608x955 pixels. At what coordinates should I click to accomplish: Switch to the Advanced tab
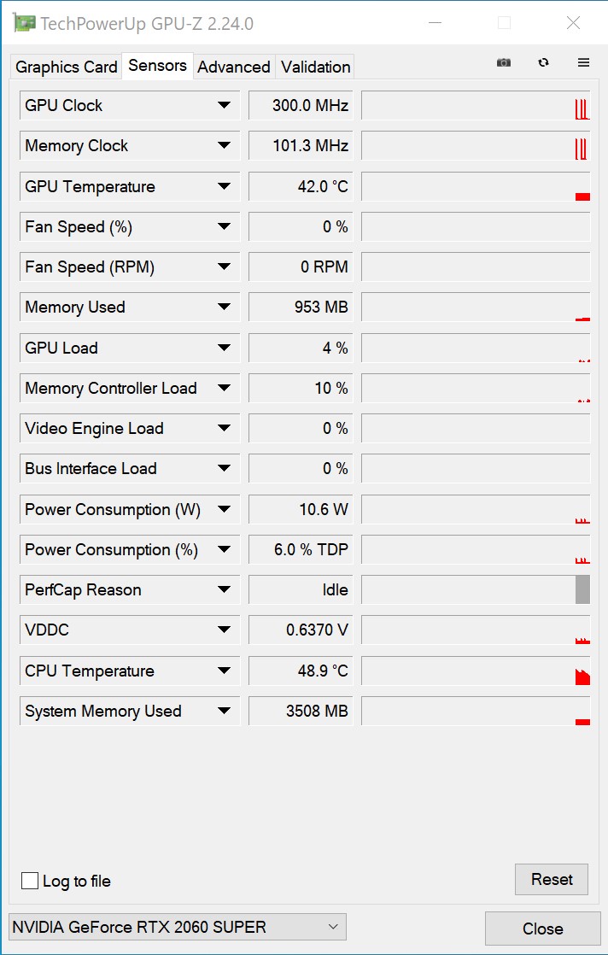pos(234,67)
